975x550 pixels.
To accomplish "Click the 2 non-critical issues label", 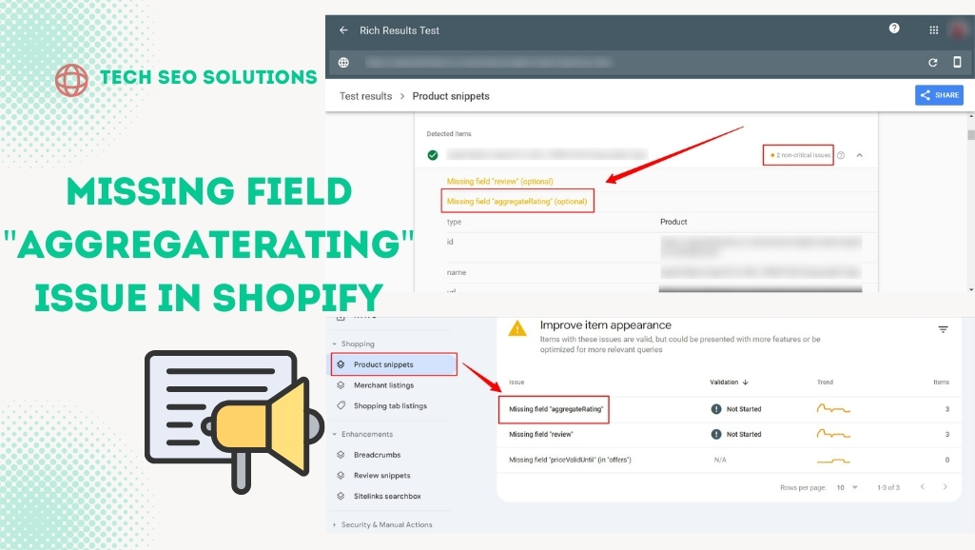I will coord(800,155).
